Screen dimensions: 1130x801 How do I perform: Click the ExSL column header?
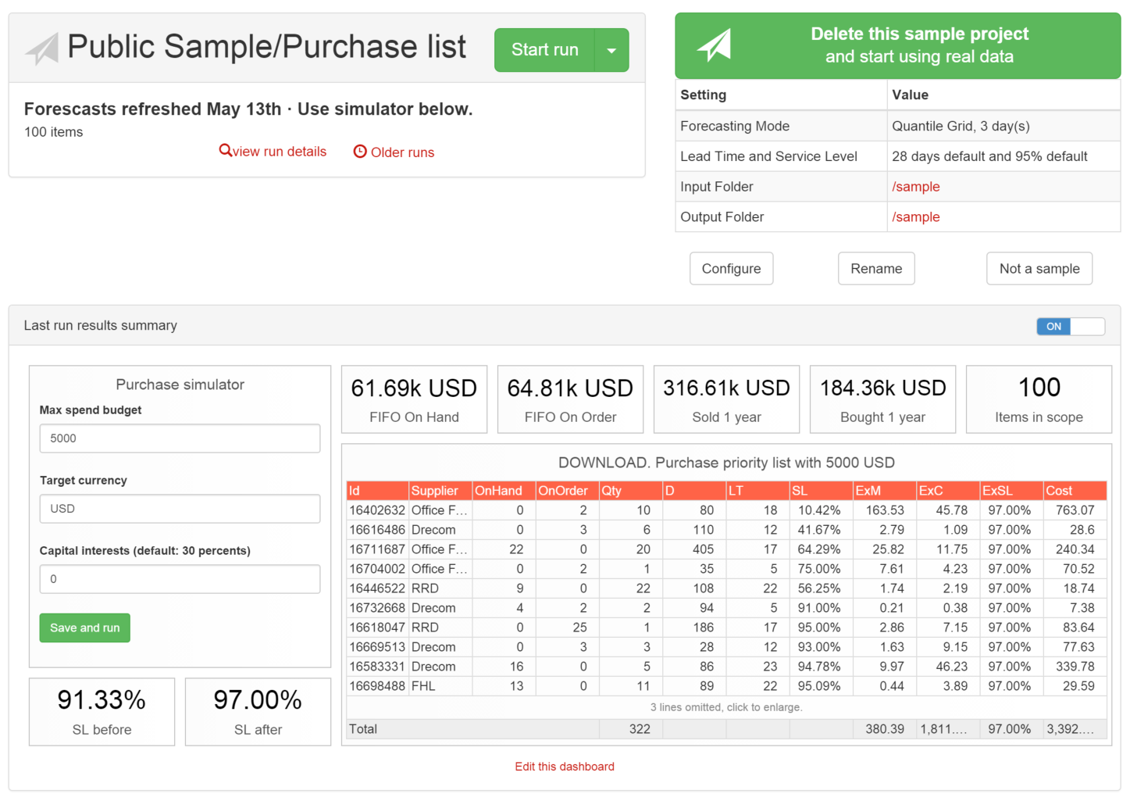point(1012,491)
